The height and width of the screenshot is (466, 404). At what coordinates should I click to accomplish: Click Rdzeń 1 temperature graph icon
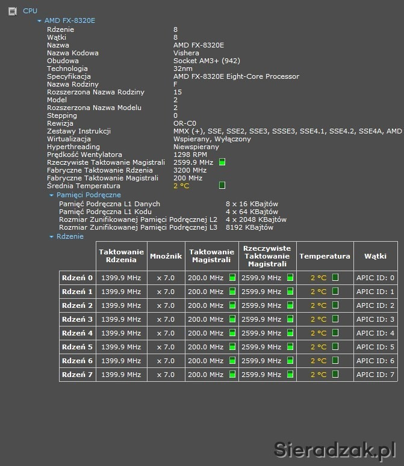(x=335, y=291)
